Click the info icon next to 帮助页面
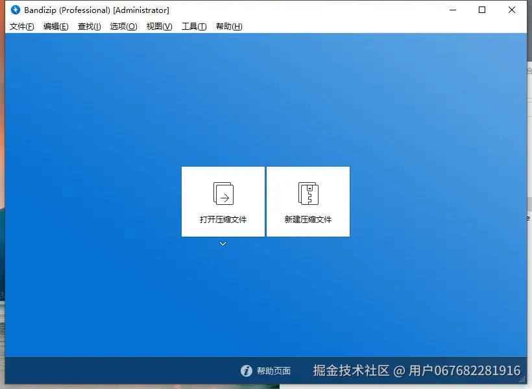 [x=247, y=371]
